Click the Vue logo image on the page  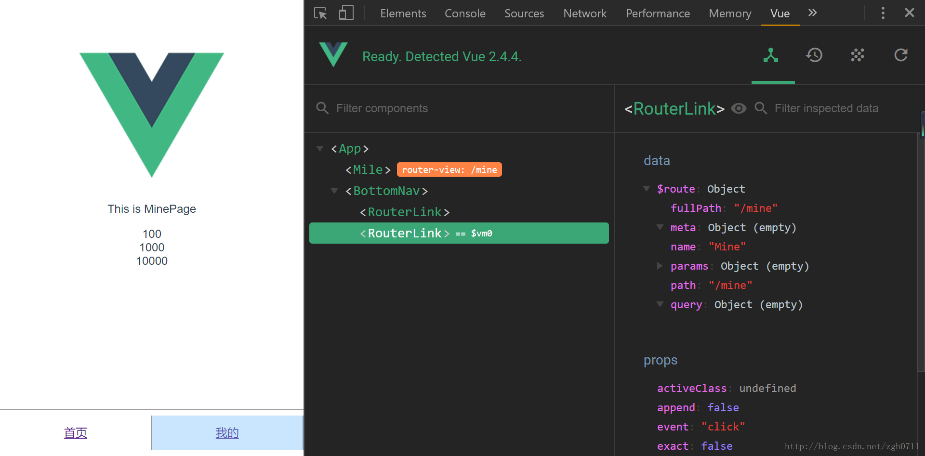[152, 115]
